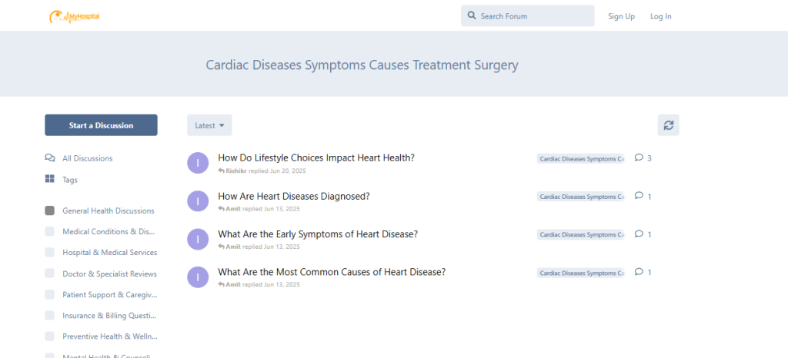
Task: Click the Log In link
Action: [660, 16]
